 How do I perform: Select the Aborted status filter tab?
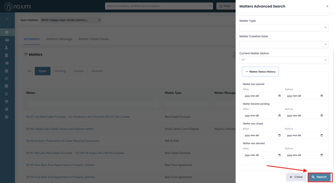97,71
